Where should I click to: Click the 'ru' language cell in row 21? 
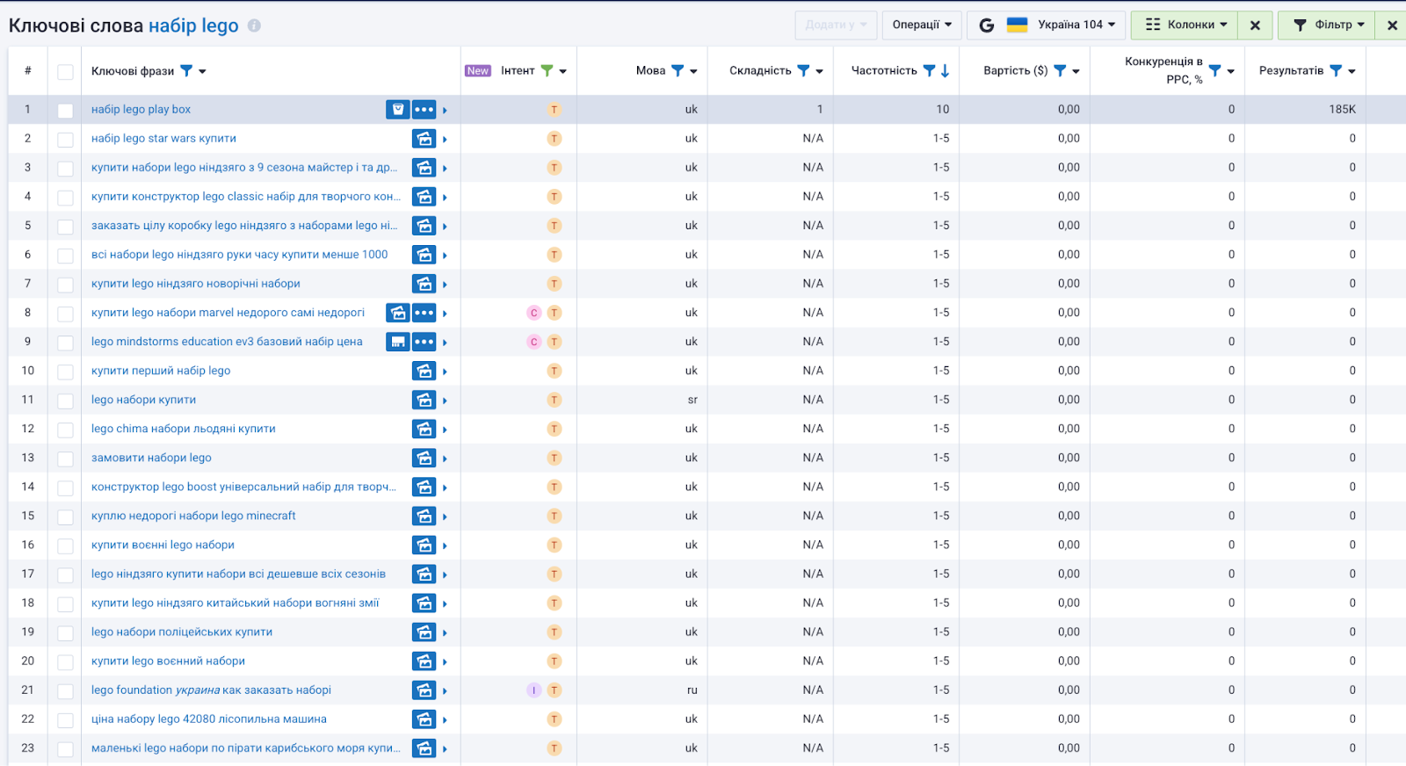(692, 690)
